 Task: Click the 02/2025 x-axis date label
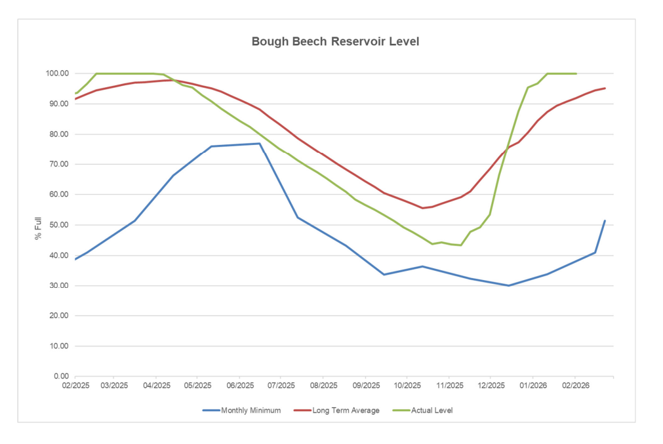[75, 386]
